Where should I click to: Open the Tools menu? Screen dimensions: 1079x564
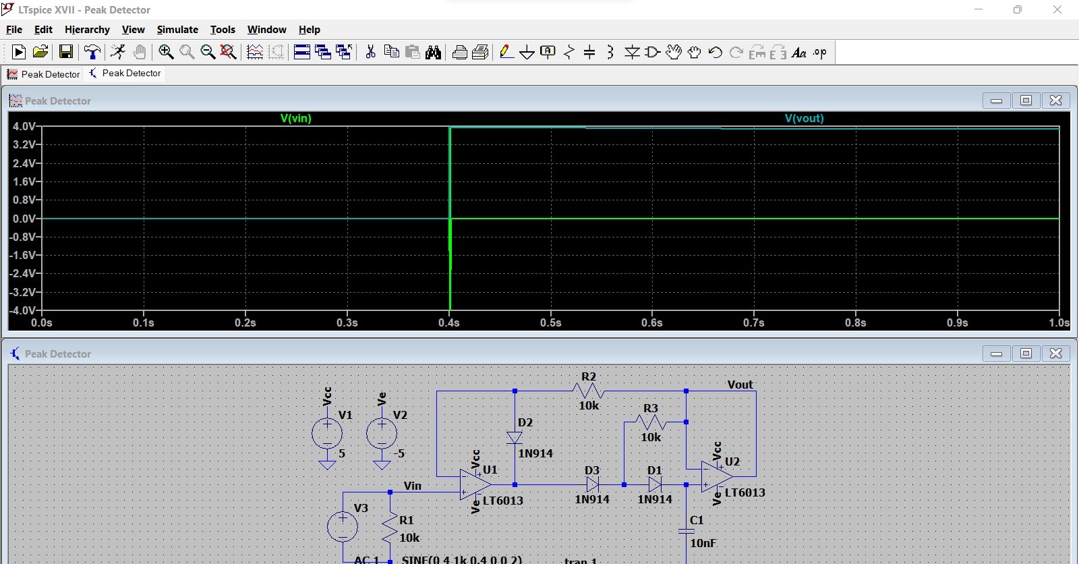[x=223, y=30]
